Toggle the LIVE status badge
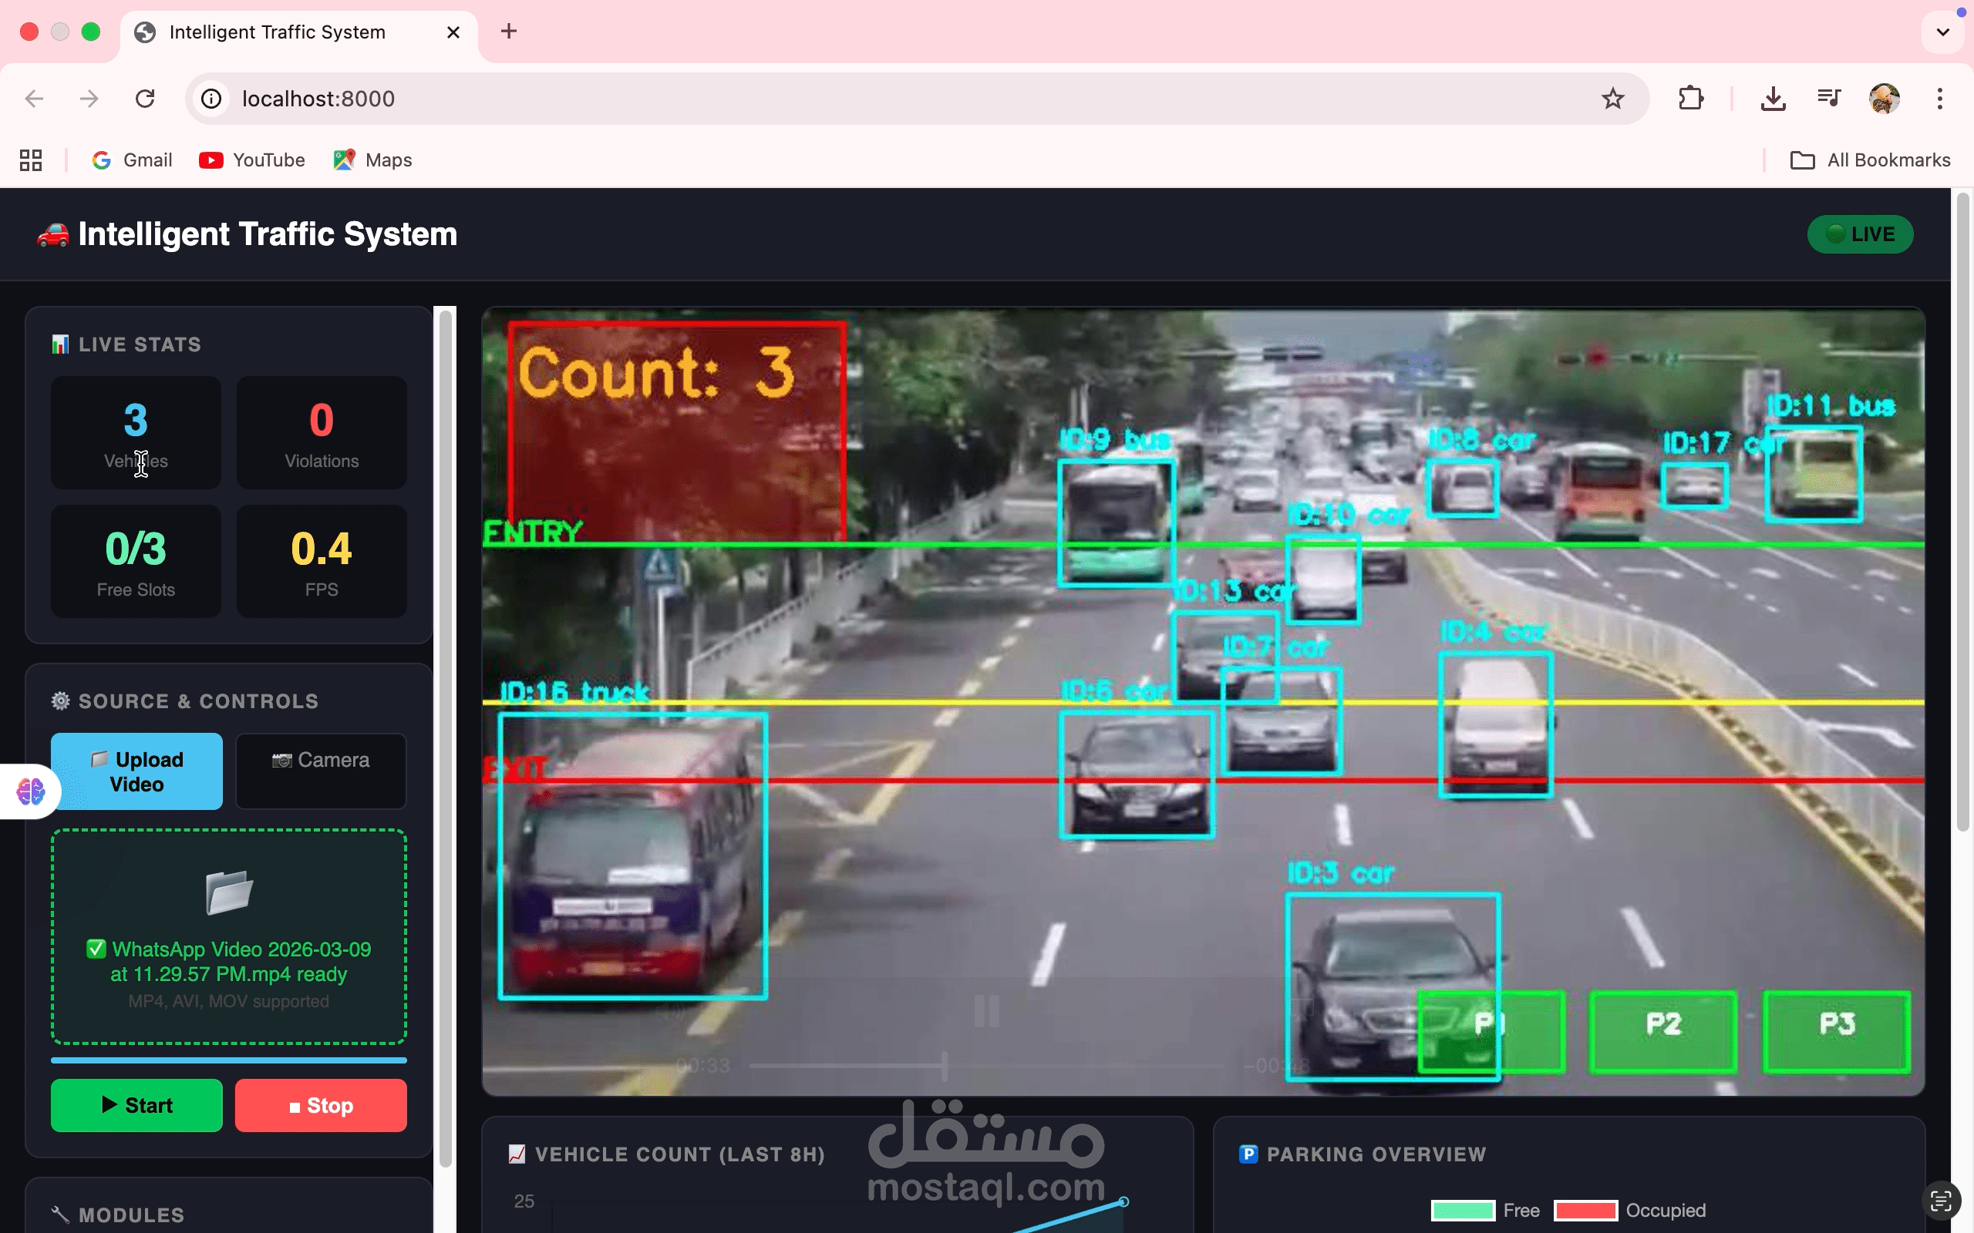1974x1233 pixels. pyautogui.click(x=1859, y=235)
